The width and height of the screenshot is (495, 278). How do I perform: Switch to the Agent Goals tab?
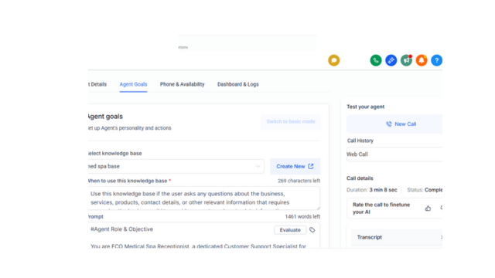[x=133, y=84]
